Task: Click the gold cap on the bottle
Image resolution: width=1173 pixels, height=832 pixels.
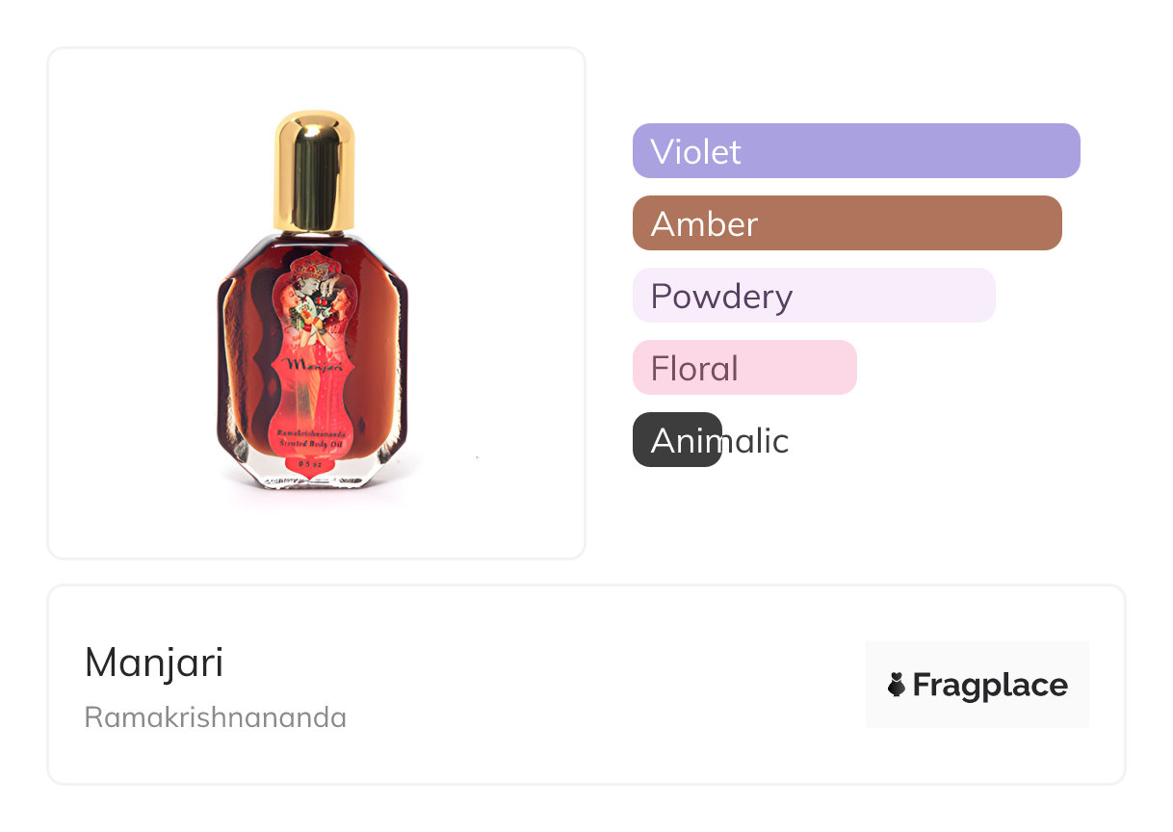Action: (x=314, y=169)
